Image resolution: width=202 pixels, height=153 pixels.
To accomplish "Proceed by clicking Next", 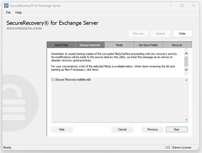I will (x=177, y=129).
